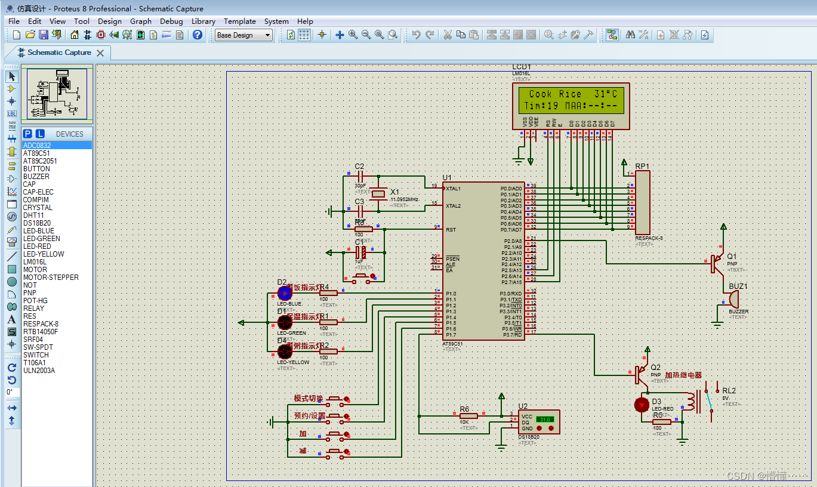
Task: Click the DS18B20 U2 sensor component
Action: coord(539,423)
